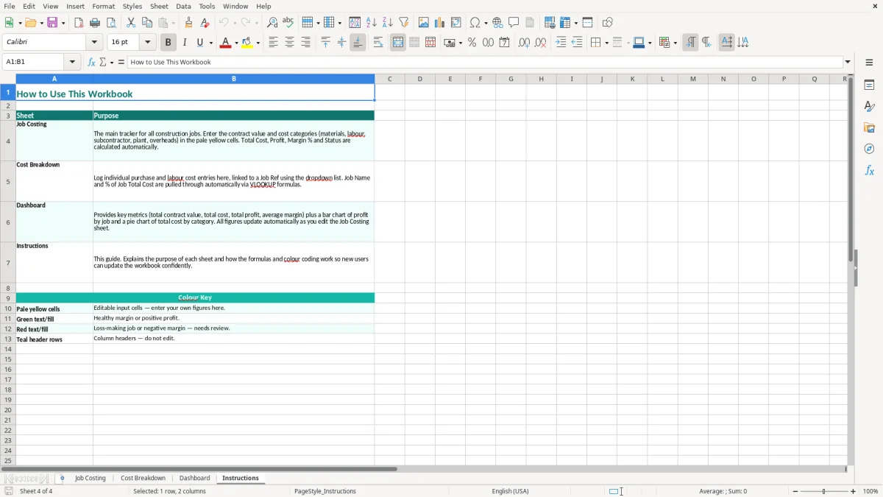Open the Sheet menu

(160, 6)
